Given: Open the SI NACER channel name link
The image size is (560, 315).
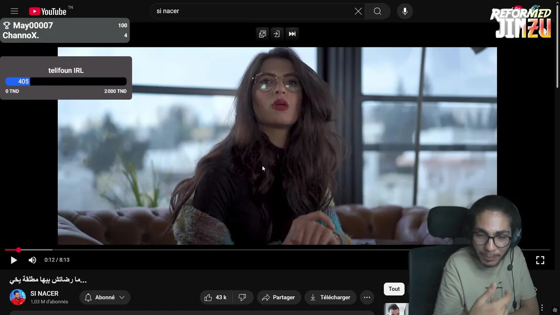Looking at the screenshot, I should (x=44, y=294).
